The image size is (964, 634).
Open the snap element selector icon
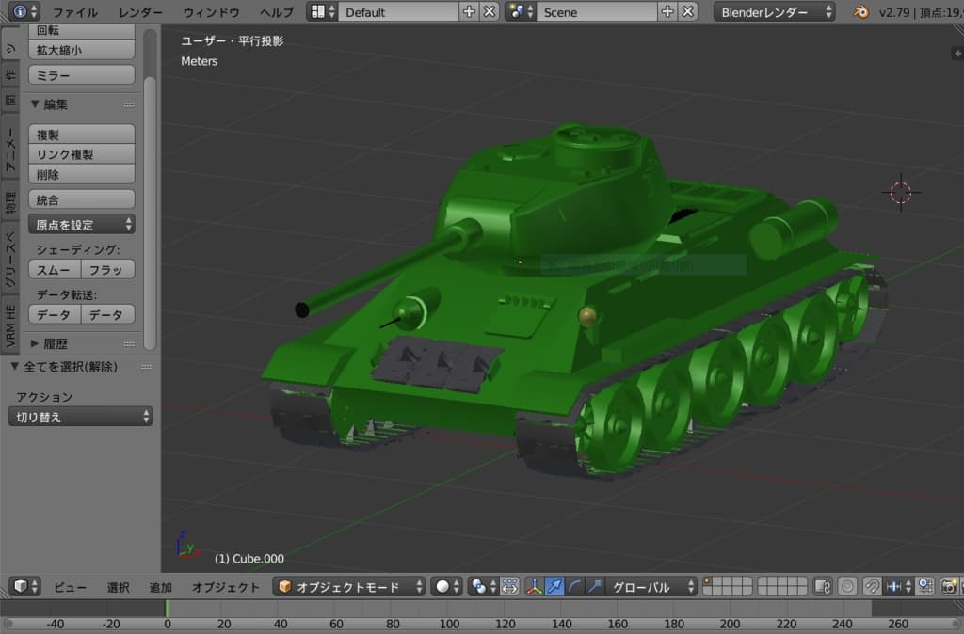(898, 587)
